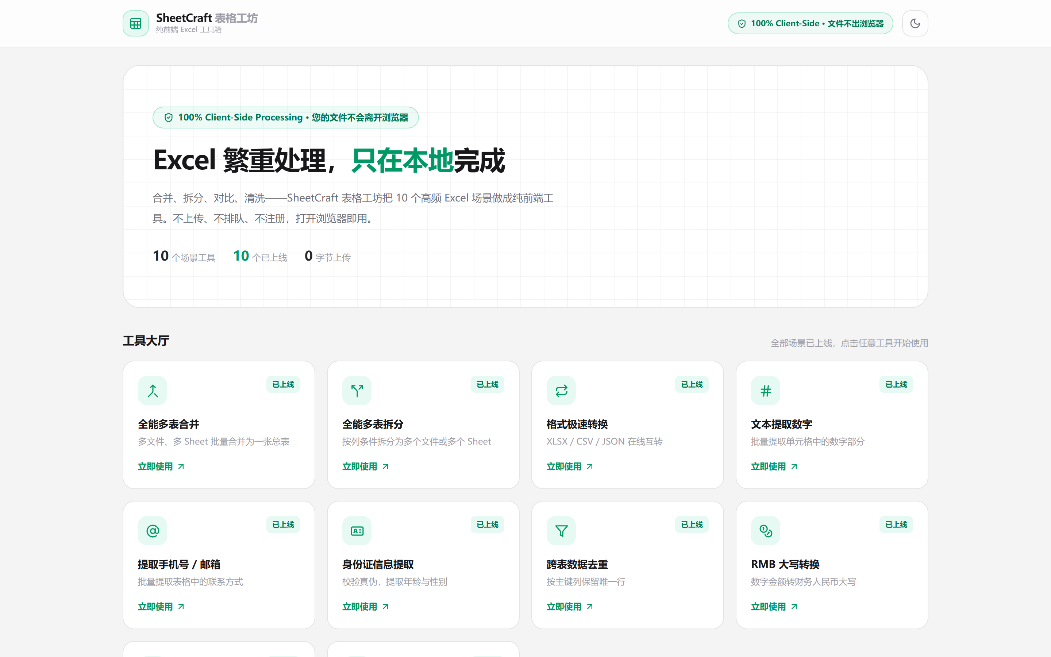Click the SheetCraft 表格工坊 title text
Image resolution: width=1051 pixels, height=657 pixels.
coord(207,18)
